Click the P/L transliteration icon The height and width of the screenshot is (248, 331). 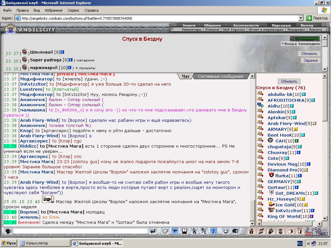click(204, 231)
